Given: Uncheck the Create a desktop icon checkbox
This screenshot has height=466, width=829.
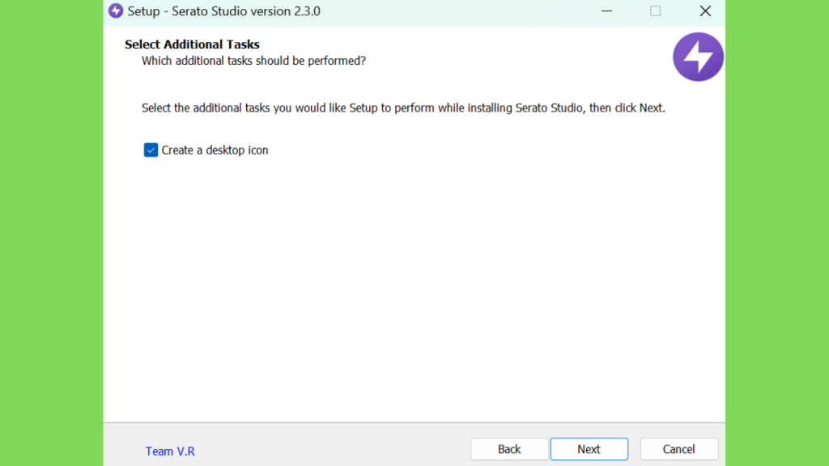Looking at the screenshot, I should coord(151,150).
